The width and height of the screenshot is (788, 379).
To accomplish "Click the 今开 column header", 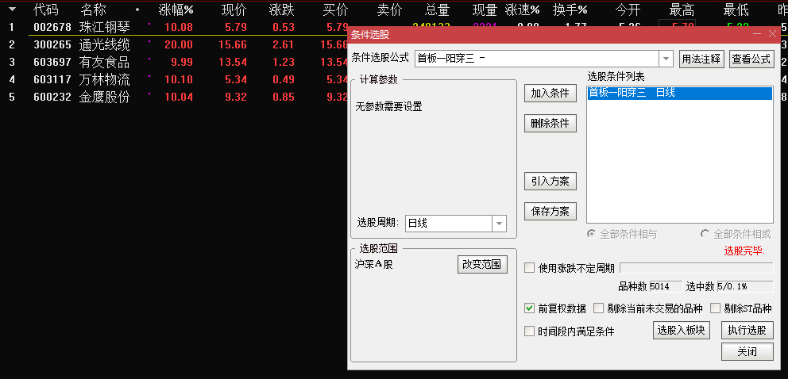I will click(x=628, y=9).
